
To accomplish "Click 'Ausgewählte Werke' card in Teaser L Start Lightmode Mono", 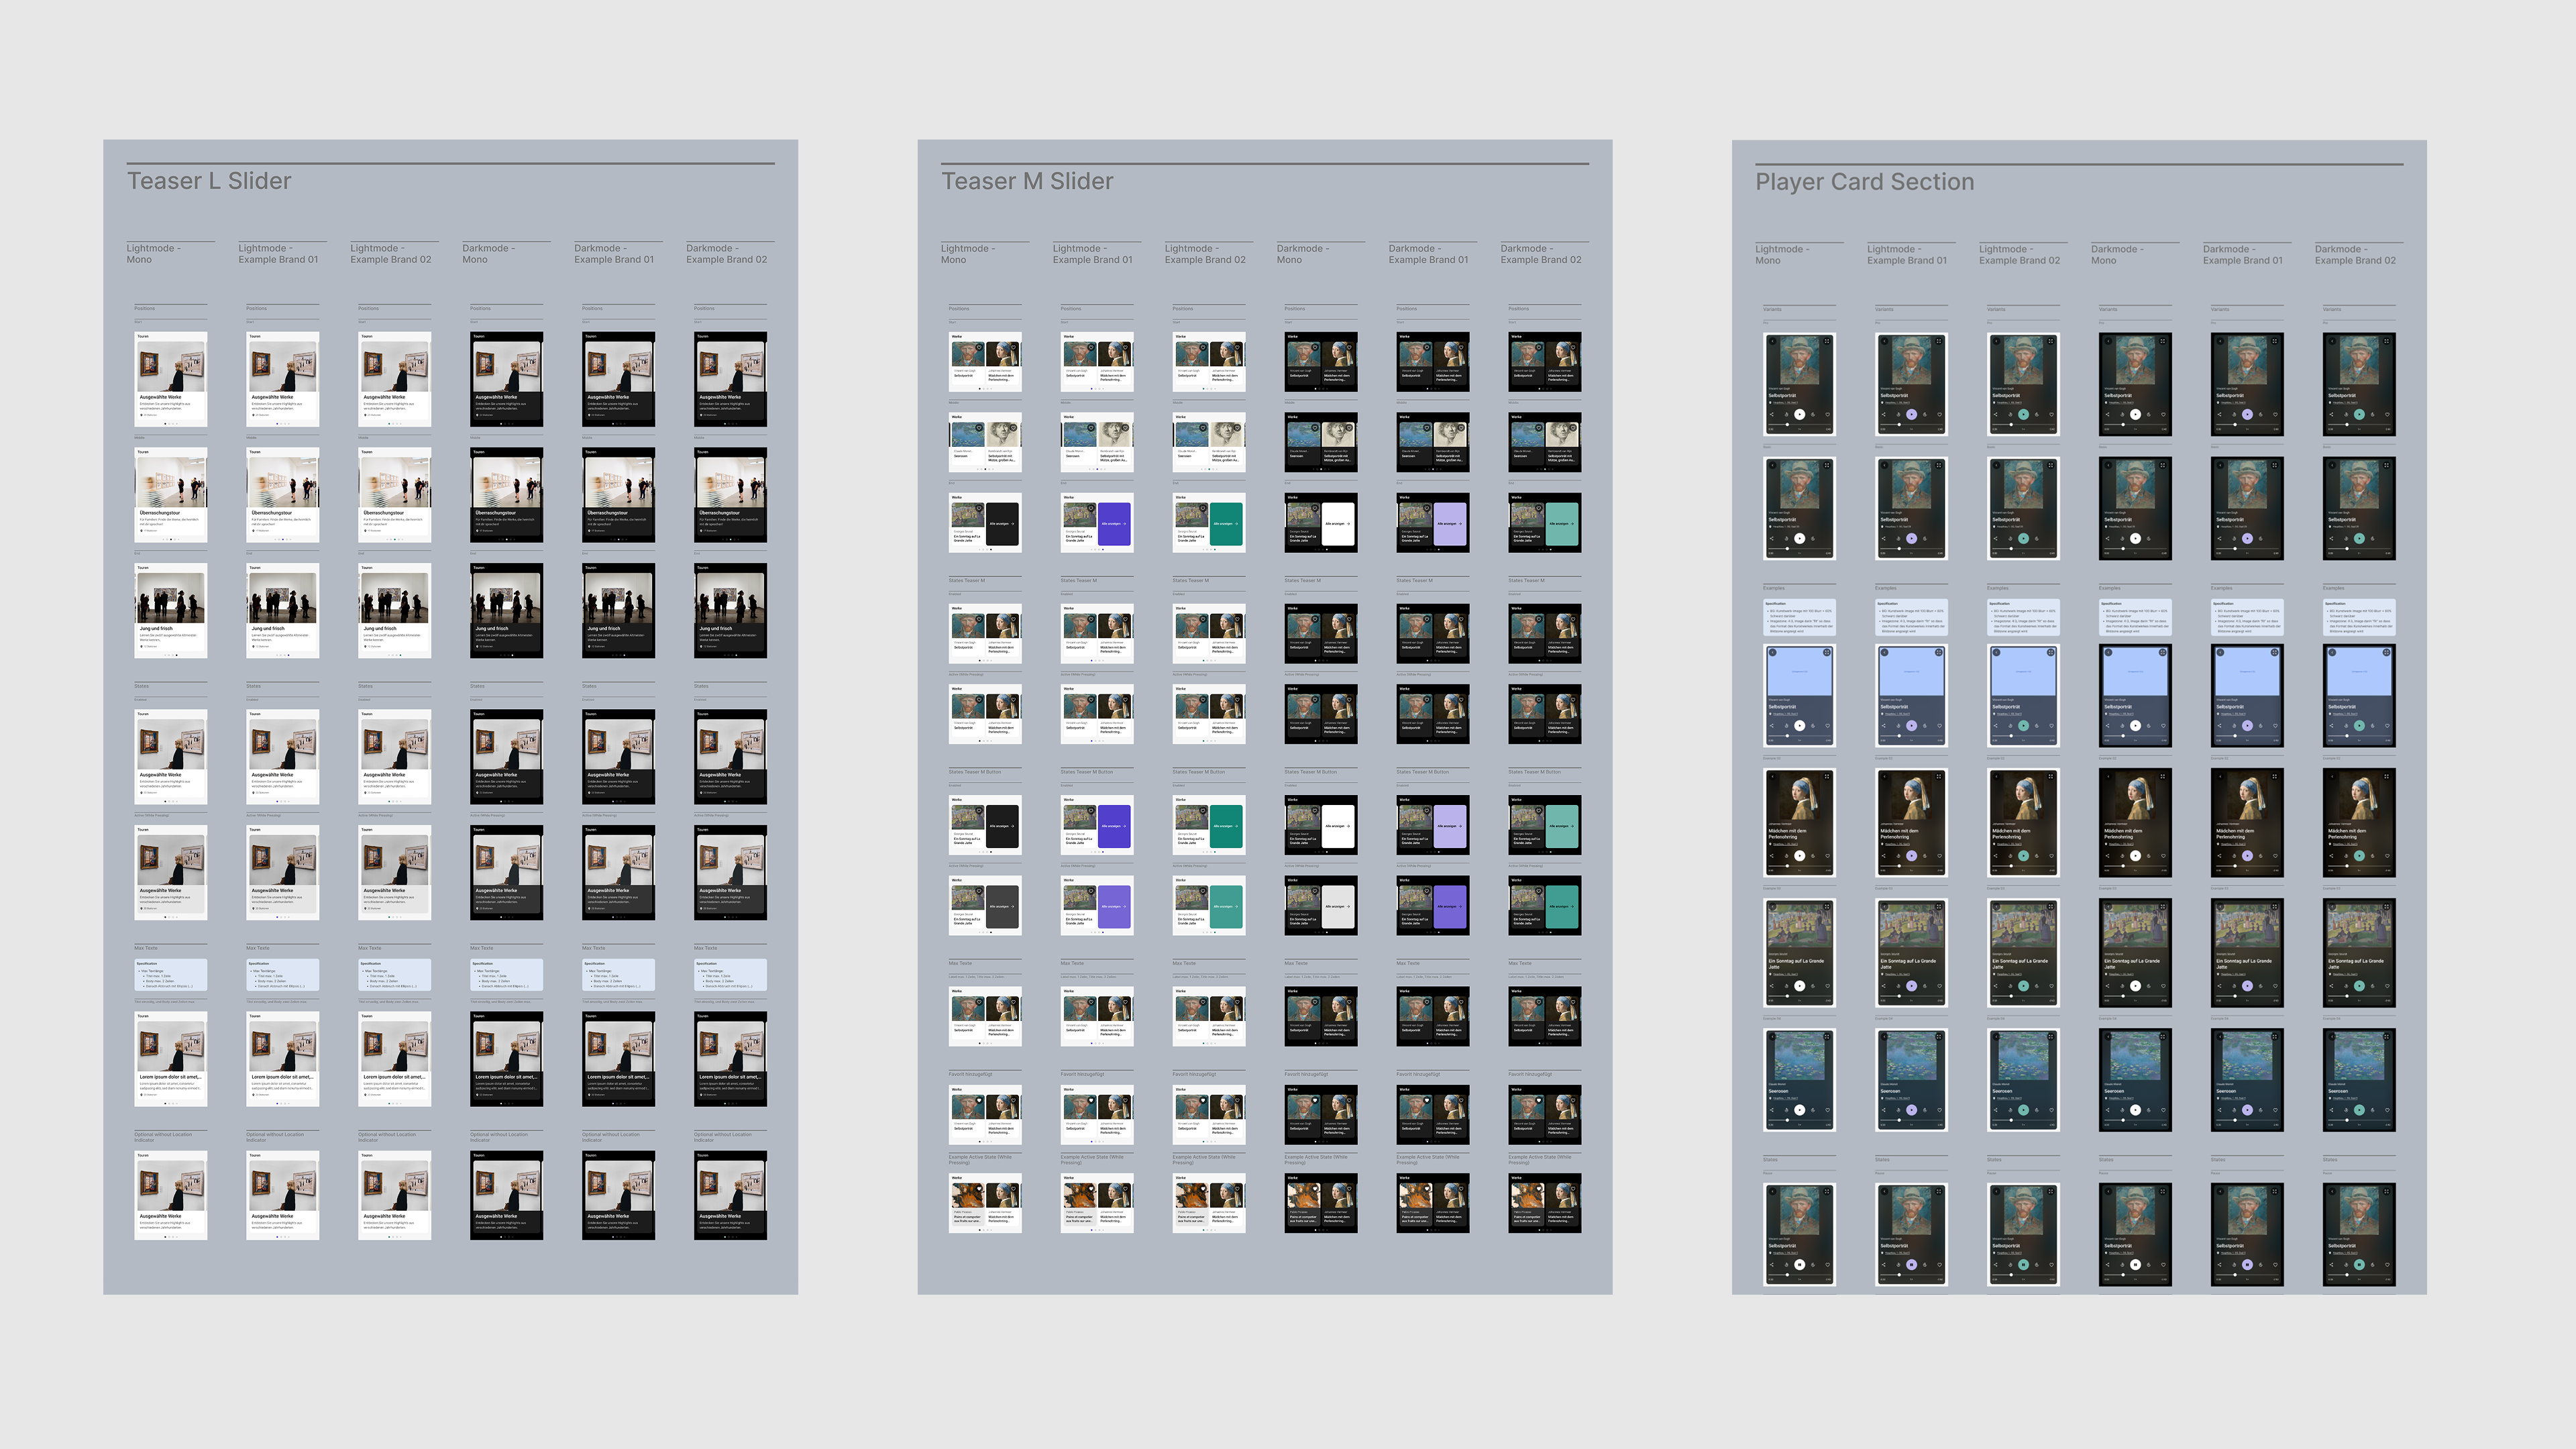I will click(171, 380).
